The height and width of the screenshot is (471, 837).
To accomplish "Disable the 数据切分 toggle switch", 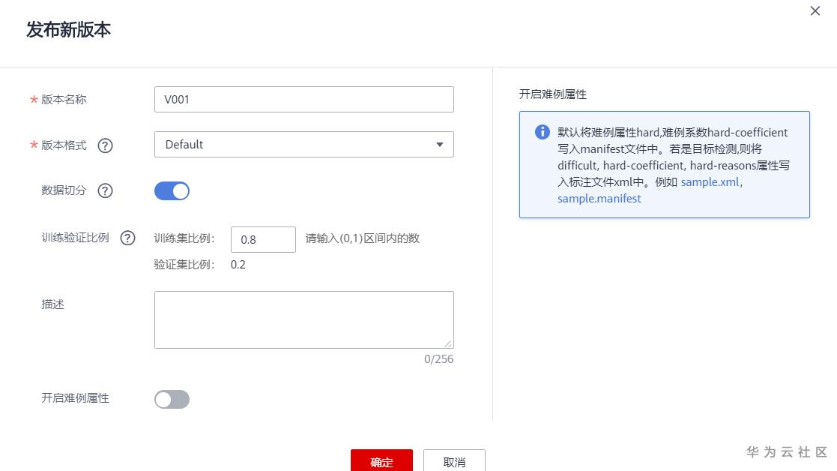I will point(172,191).
